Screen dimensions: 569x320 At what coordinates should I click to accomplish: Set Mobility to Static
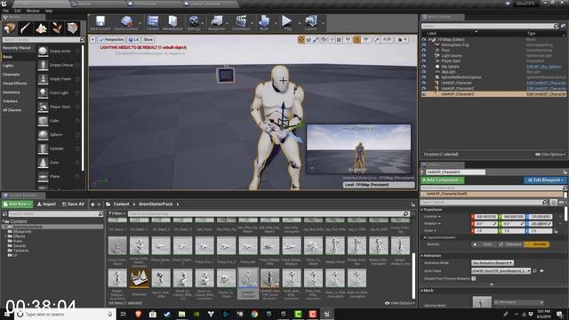[484, 244]
